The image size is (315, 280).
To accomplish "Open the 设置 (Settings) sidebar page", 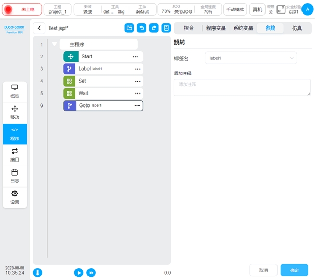I will [15, 197].
